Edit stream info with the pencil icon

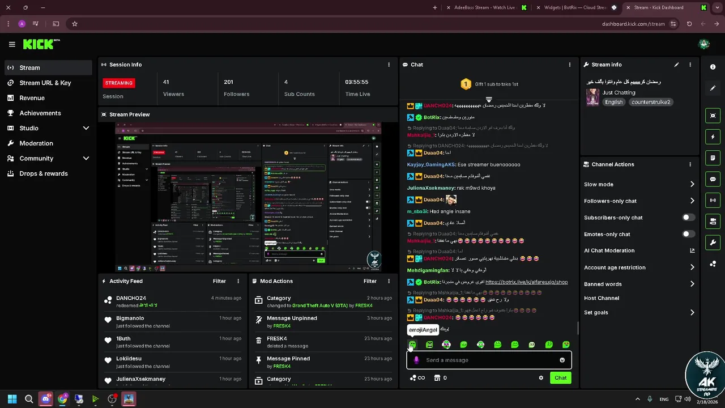[x=676, y=65]
